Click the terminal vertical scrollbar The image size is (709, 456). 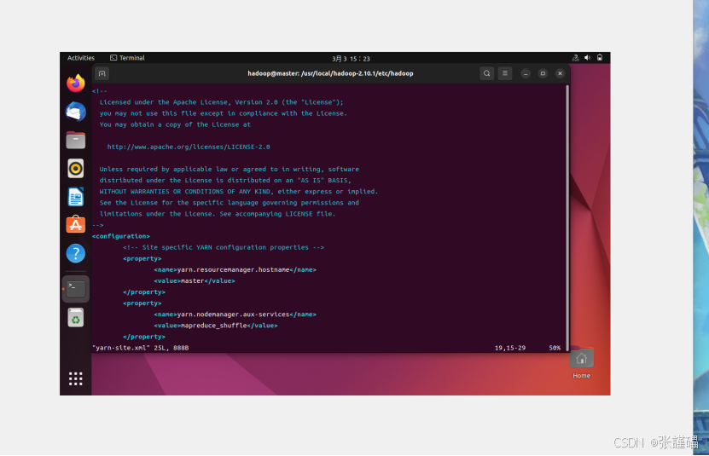pos(567,218)
